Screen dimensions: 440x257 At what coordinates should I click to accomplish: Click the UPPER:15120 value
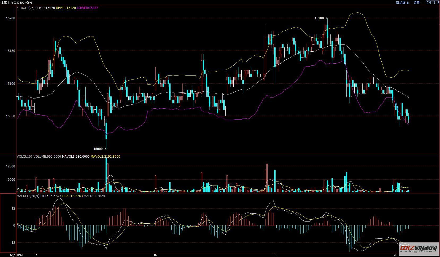(66, 8)
